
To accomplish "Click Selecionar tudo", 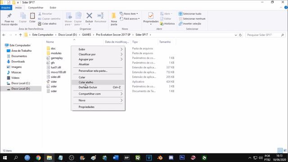I will [x=190, y=14].
